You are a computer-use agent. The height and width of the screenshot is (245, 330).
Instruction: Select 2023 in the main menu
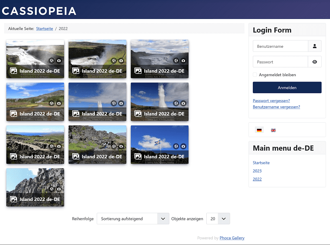[257, 171]
